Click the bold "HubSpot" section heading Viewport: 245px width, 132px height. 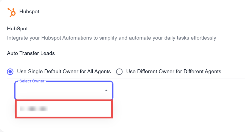coord(17,28)
